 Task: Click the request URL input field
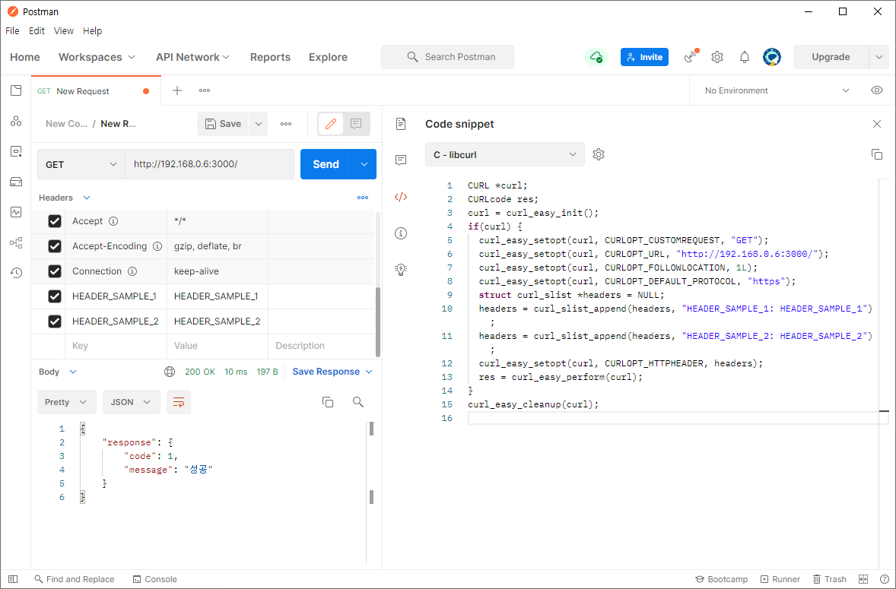pyautogui.click(x=209, y=164)
